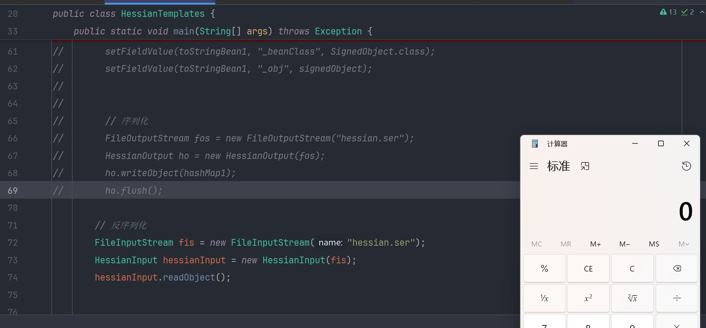
Task: Click the CE button in calculator
Action: (x=588, y=269)
